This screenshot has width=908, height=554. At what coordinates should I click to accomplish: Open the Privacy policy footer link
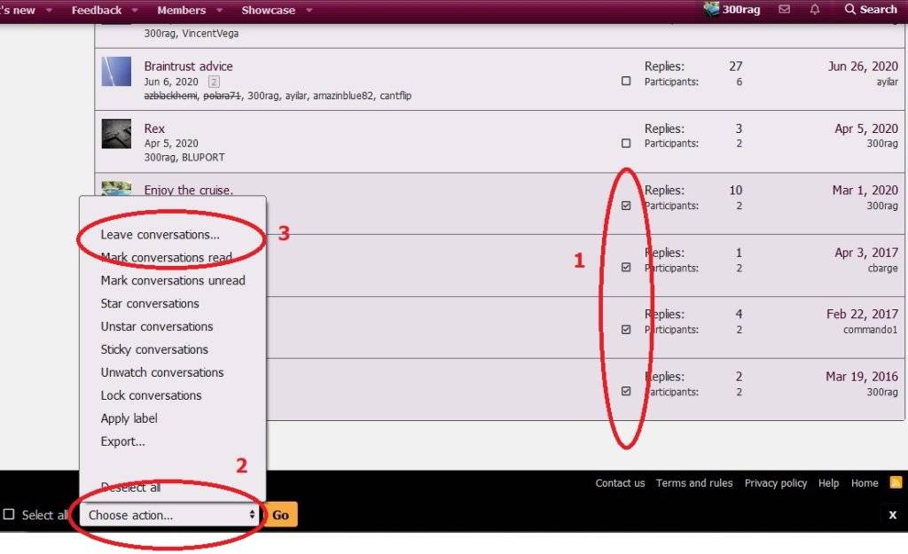tap(775, 483)
